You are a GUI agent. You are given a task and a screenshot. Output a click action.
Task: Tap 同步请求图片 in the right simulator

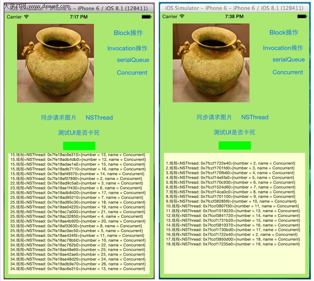point(214,117)
